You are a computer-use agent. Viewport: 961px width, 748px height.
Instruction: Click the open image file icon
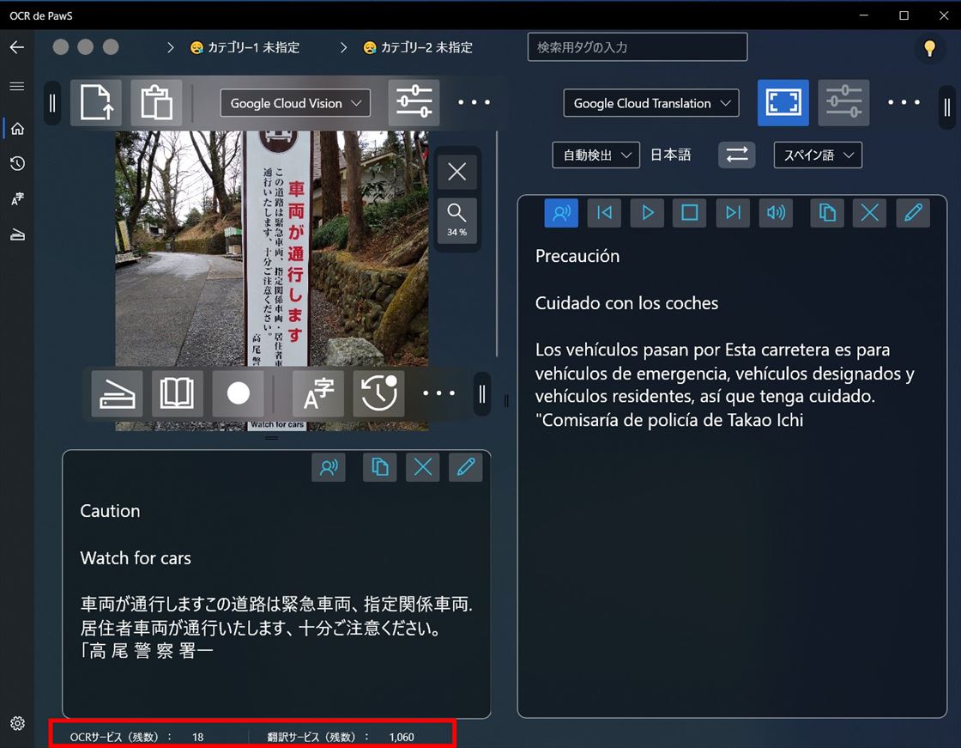[x=96, y=103]
